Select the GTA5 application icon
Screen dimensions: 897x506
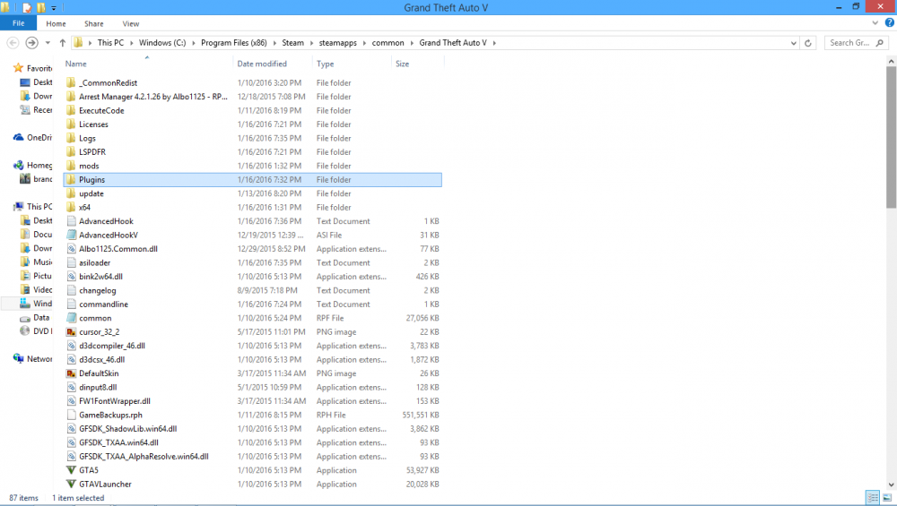point(71,470)
